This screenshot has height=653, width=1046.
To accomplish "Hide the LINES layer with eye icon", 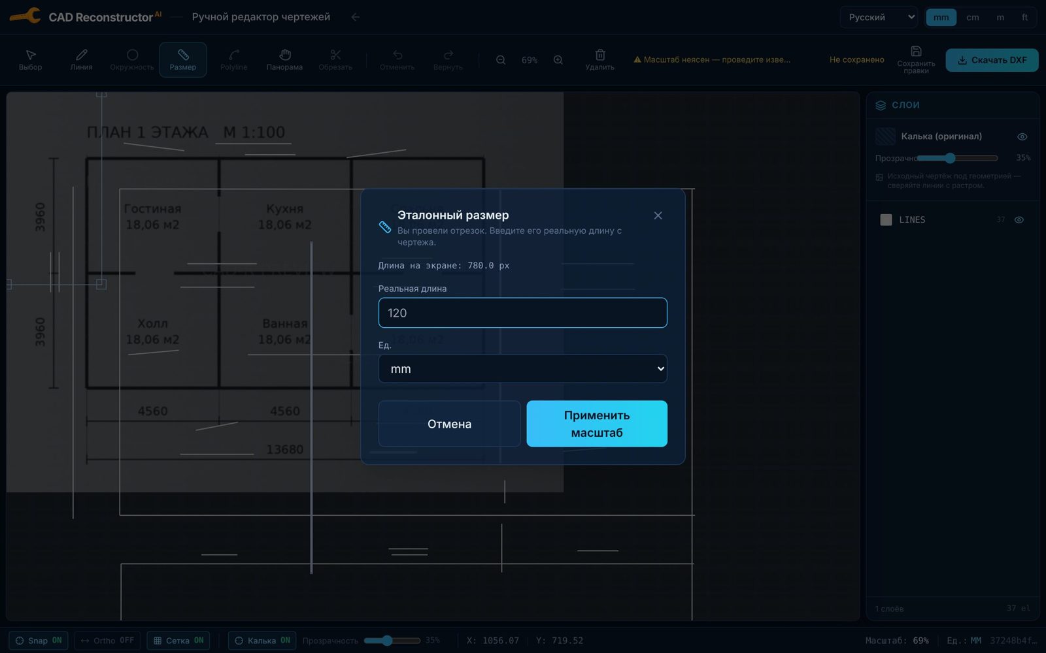I will coord(1019,220).
